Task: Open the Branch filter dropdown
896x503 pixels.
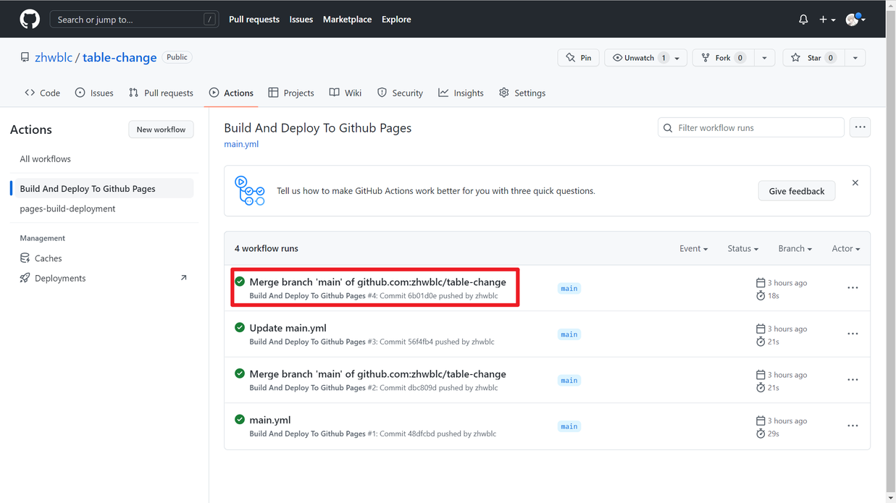Action: pyautogui.click(x=795, y=248)
